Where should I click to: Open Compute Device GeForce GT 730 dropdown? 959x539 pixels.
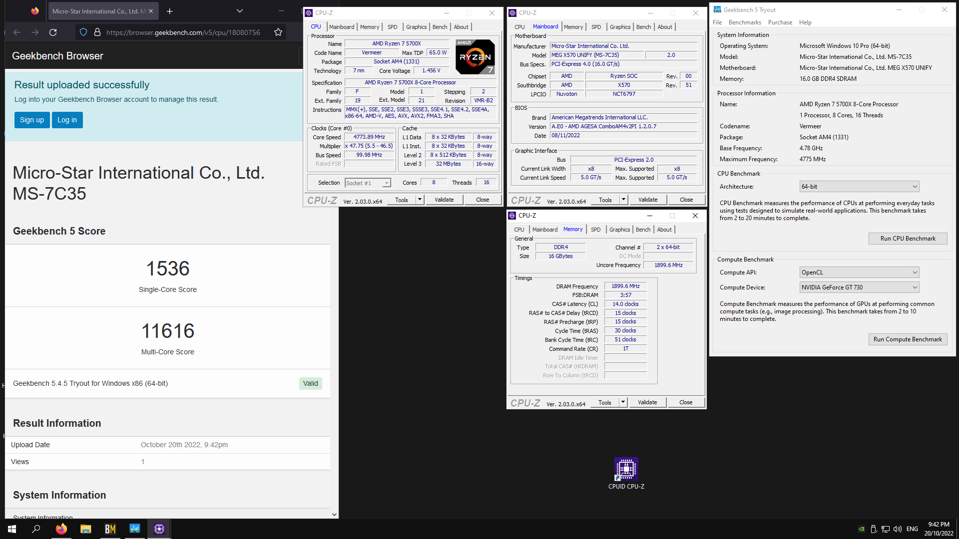859,287
